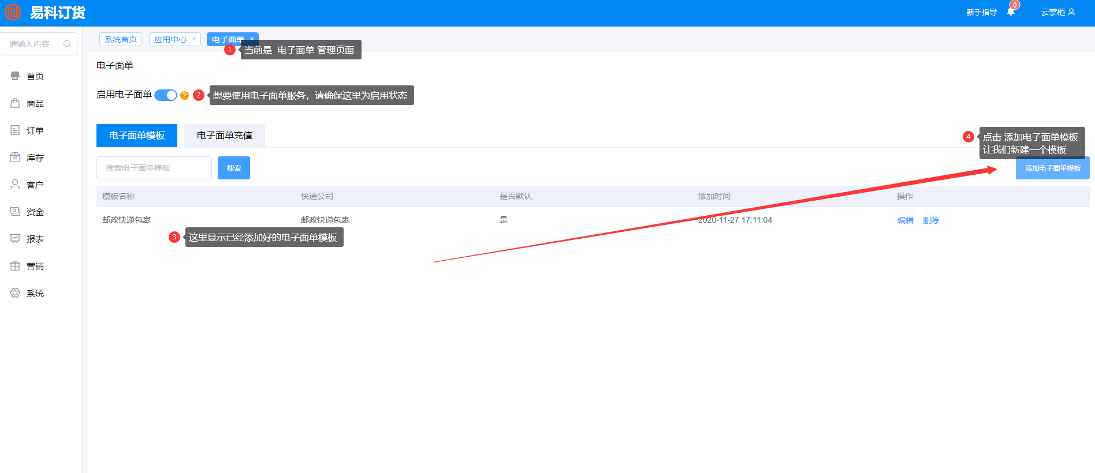Click the 编辑 link for 邮政快递包裹
Screen dimensions: 1095x473
click(905, 220)
